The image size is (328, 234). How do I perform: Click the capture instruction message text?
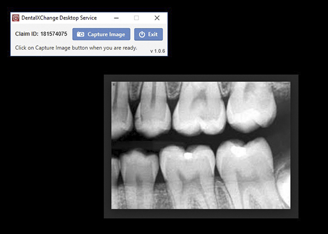pyautogui.click(x=76, y=47)
